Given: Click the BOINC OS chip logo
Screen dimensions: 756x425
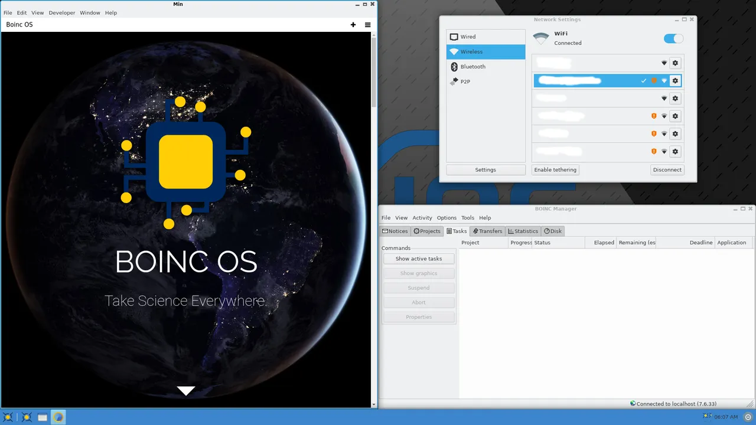Looking at the screenshot, I should click(186, 162).
